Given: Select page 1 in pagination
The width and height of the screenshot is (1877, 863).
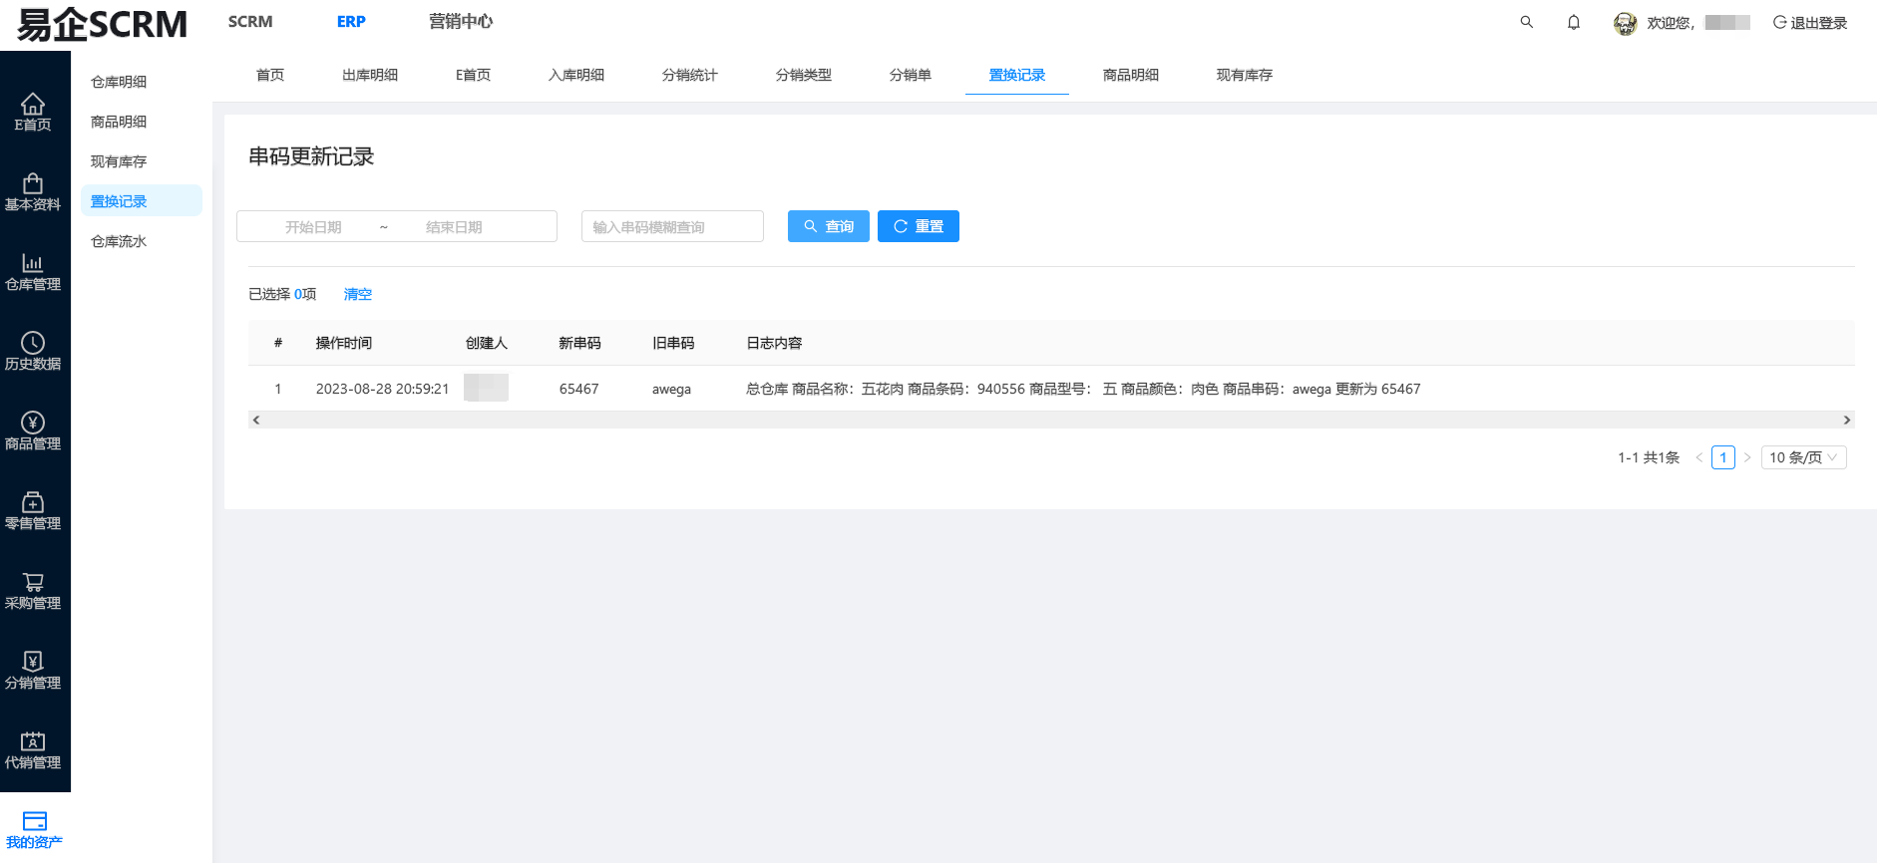Looking at the screenshot, I should (1723, 457).
